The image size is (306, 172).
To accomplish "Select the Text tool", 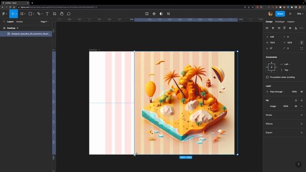I will pos(47,14).
